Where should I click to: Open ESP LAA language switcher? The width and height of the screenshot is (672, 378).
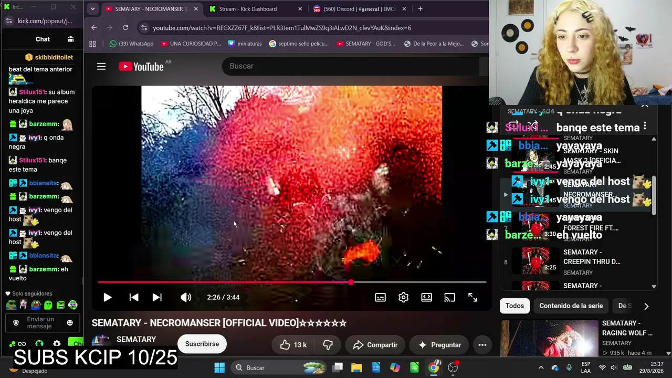click(586, 367)
